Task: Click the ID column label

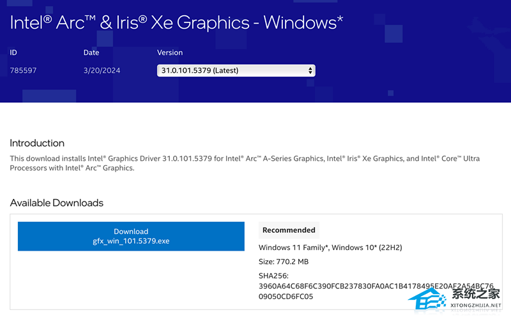Action: [14, 52]
